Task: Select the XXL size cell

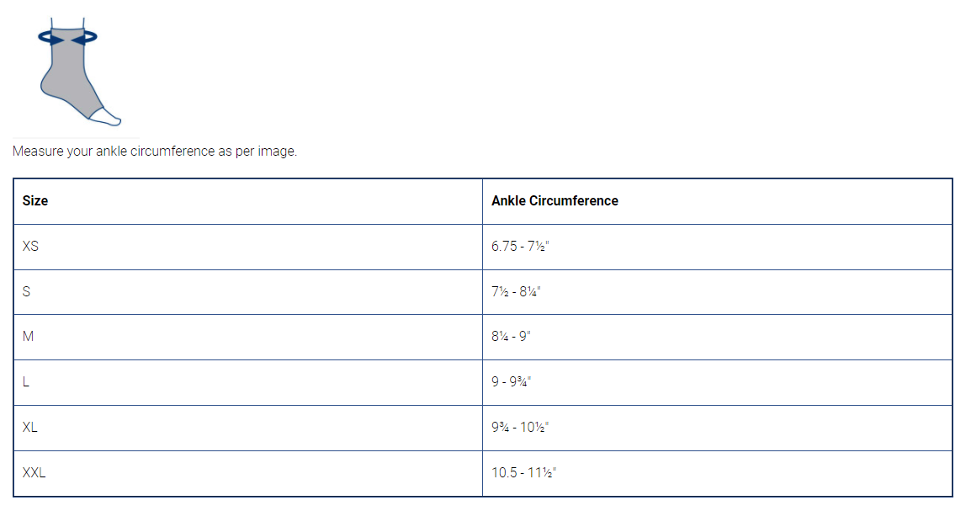Action: pyautogui.click(x=34, y=472)
